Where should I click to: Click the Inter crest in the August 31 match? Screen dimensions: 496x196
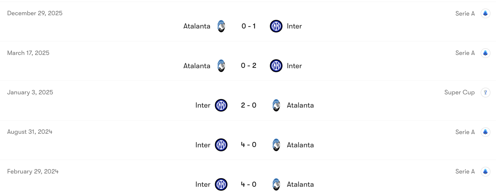click(x=221, y=145)
